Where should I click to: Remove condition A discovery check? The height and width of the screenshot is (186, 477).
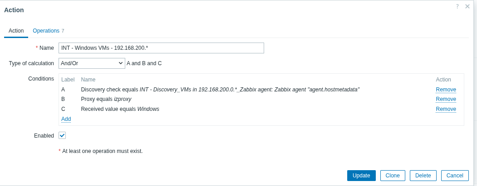pyautogui.click(x=446, y=90)
